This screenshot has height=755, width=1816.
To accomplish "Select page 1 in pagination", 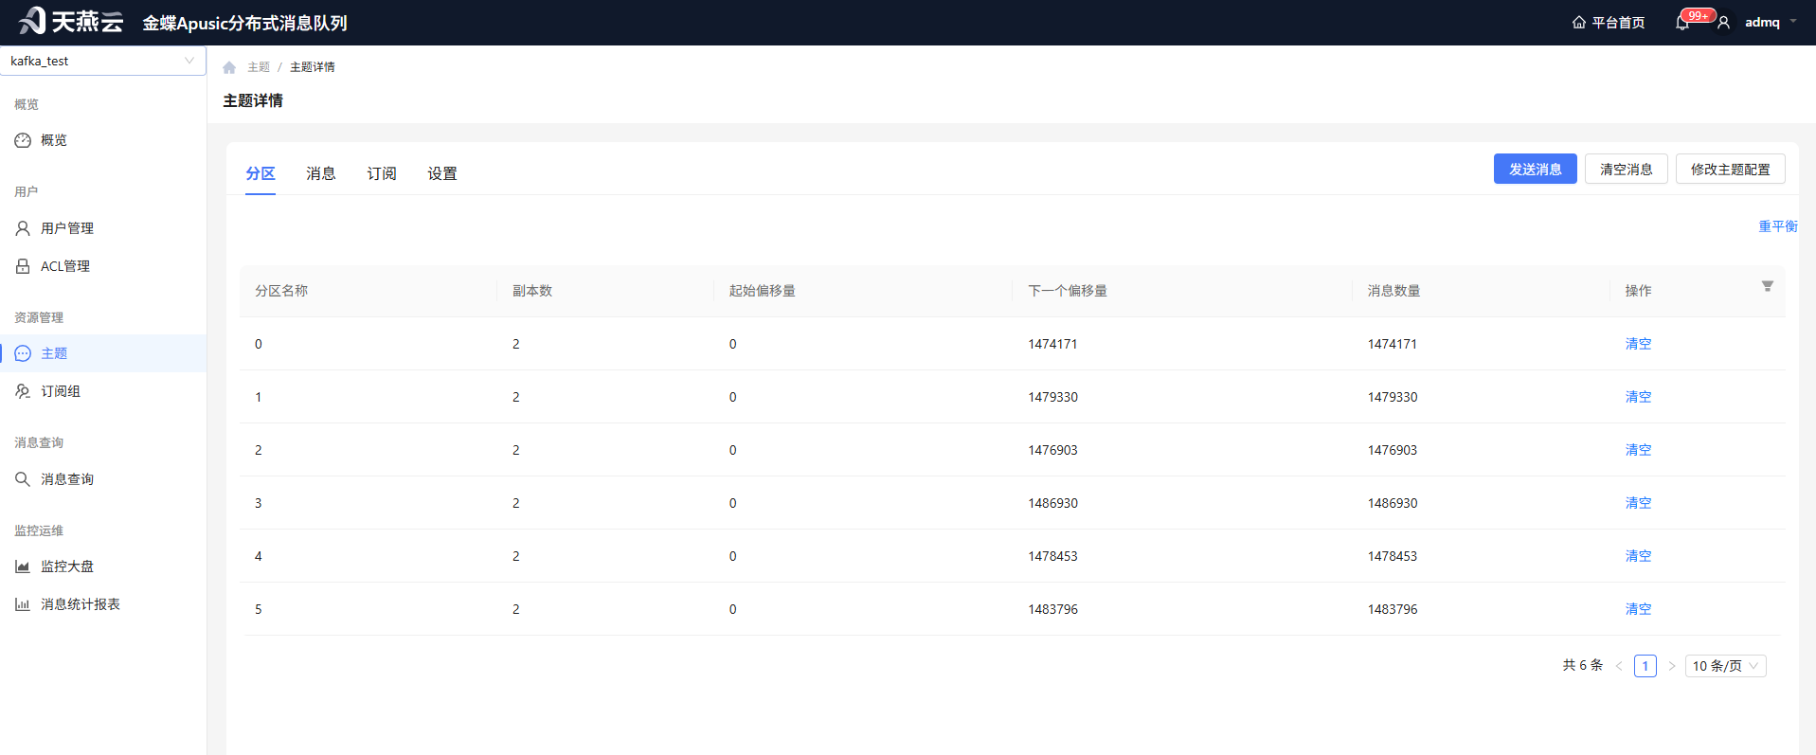I will click(x=1645, y=666).
